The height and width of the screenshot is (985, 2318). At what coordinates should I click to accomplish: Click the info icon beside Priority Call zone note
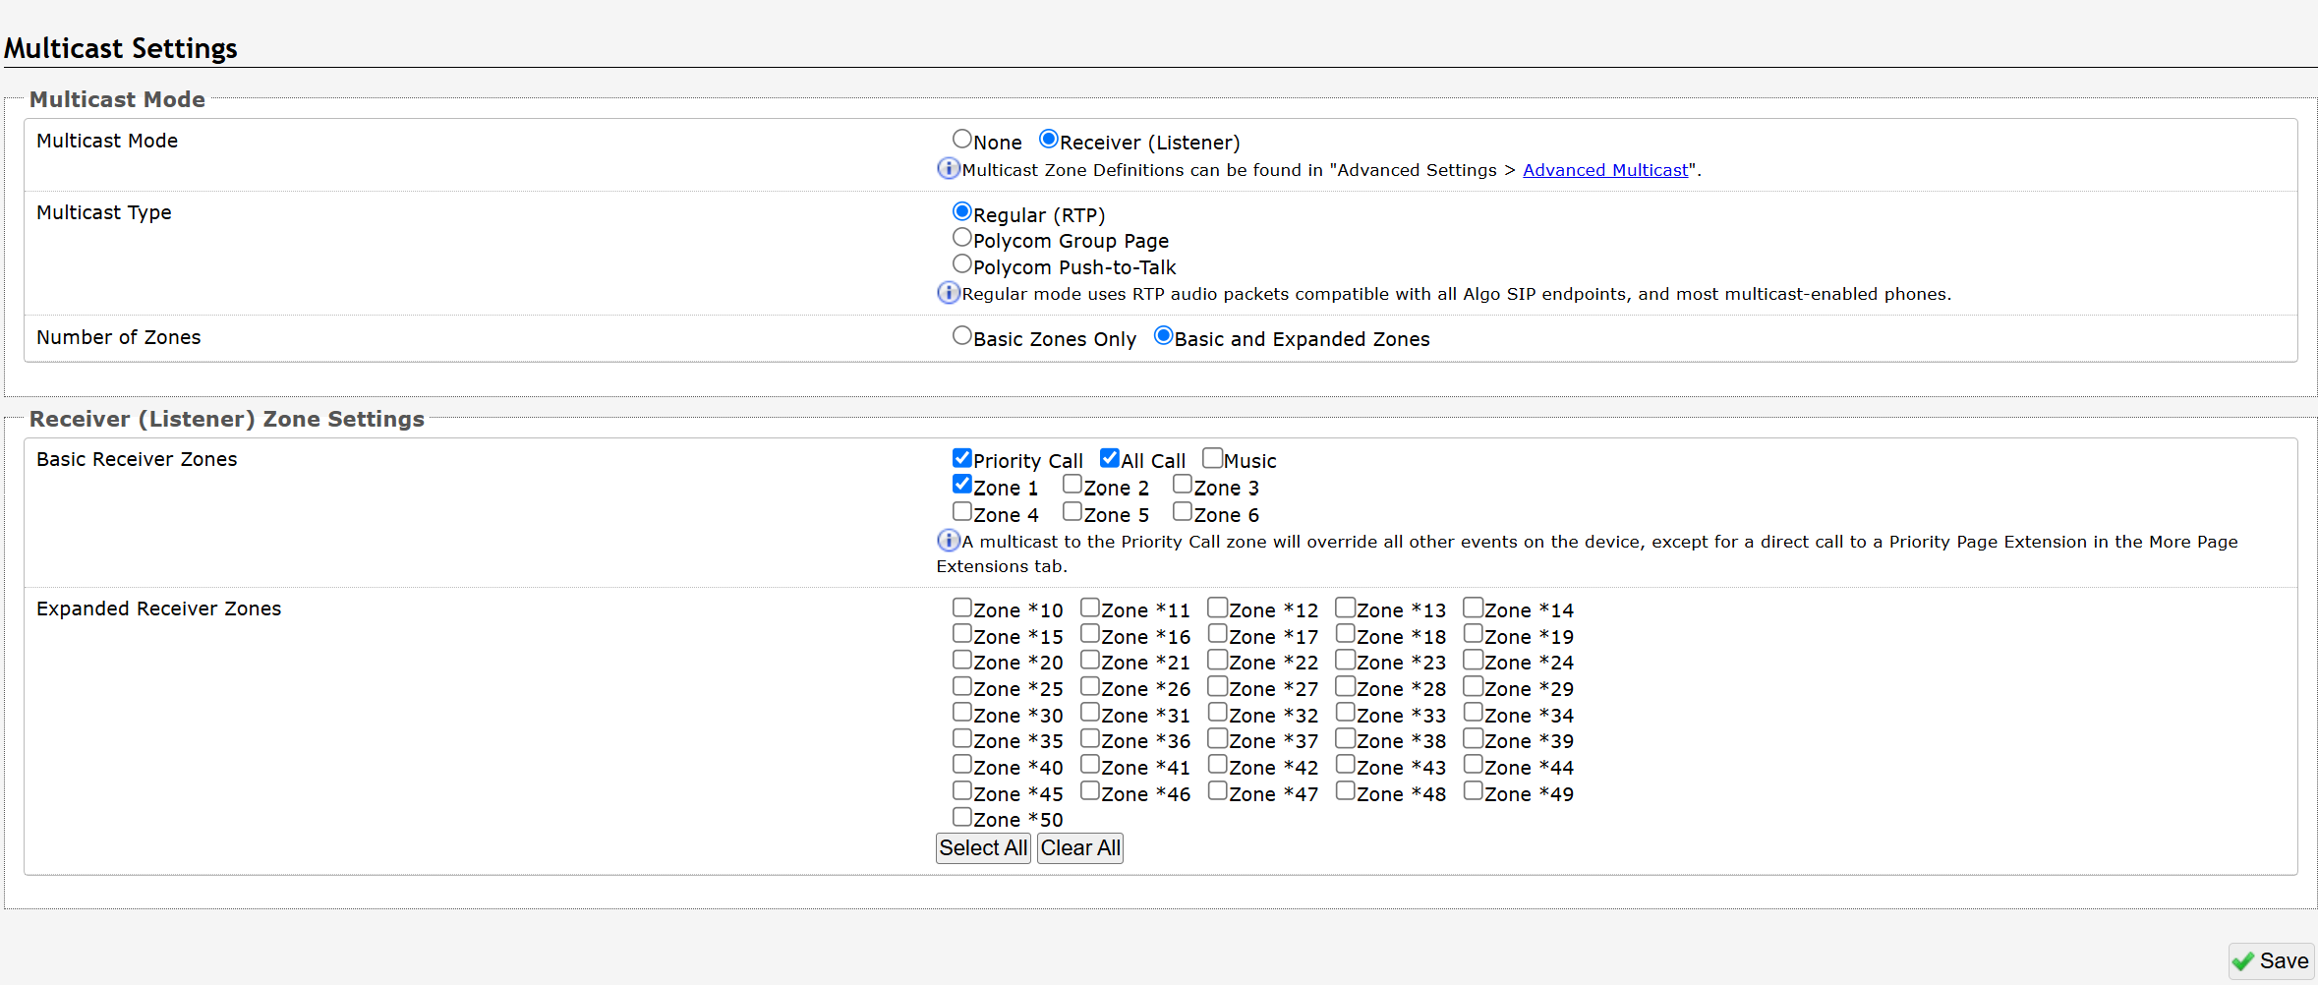point(949,541)
